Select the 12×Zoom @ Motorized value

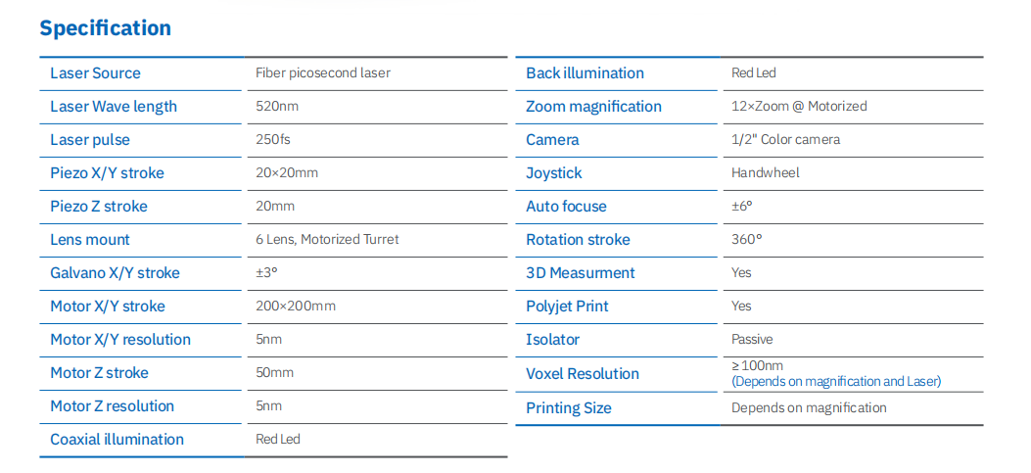pyautogui.click(x=799, y=107)
